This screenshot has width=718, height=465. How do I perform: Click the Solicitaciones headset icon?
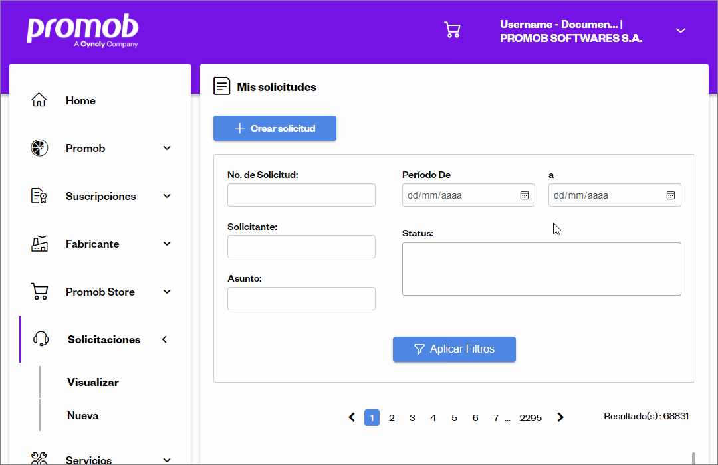[41, 339]
